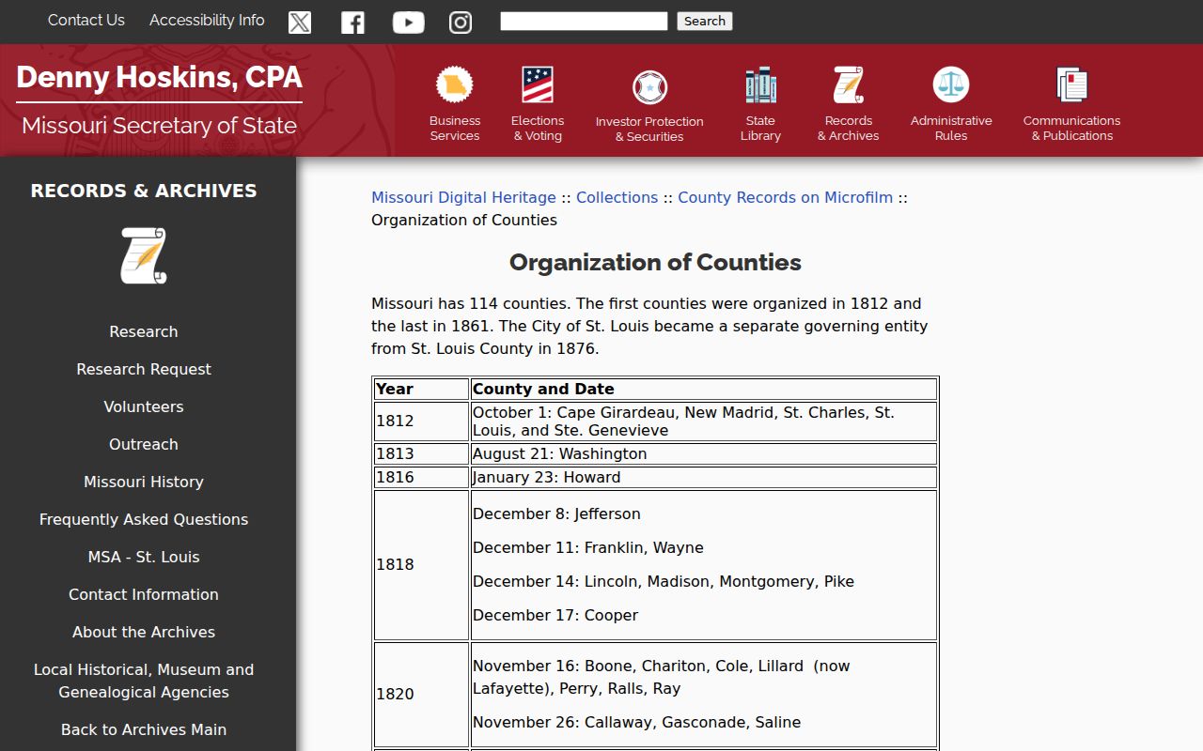1203x751 pixels.
Task: Click the August 21: Washington table cell
Action: point(703,453)
